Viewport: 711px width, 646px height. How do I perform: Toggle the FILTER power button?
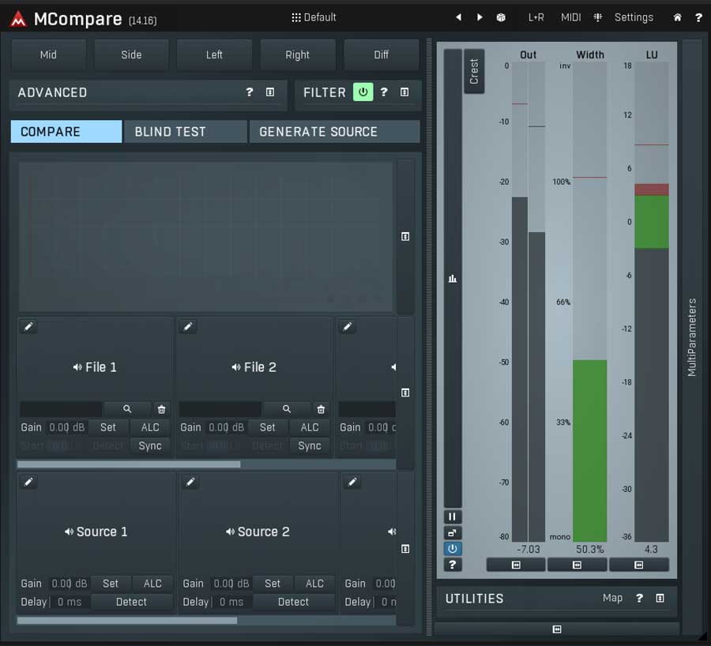pyautogui.click(x=363, y=92)
